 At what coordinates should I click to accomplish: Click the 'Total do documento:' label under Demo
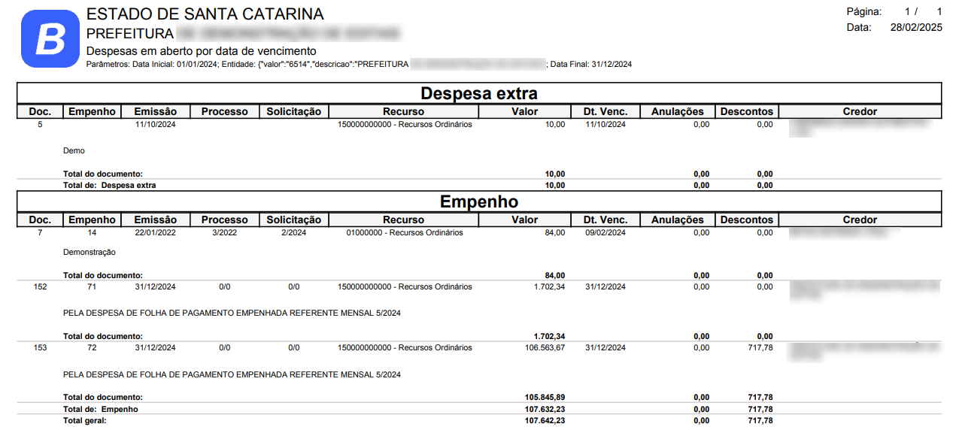click(x=103, y=174)
